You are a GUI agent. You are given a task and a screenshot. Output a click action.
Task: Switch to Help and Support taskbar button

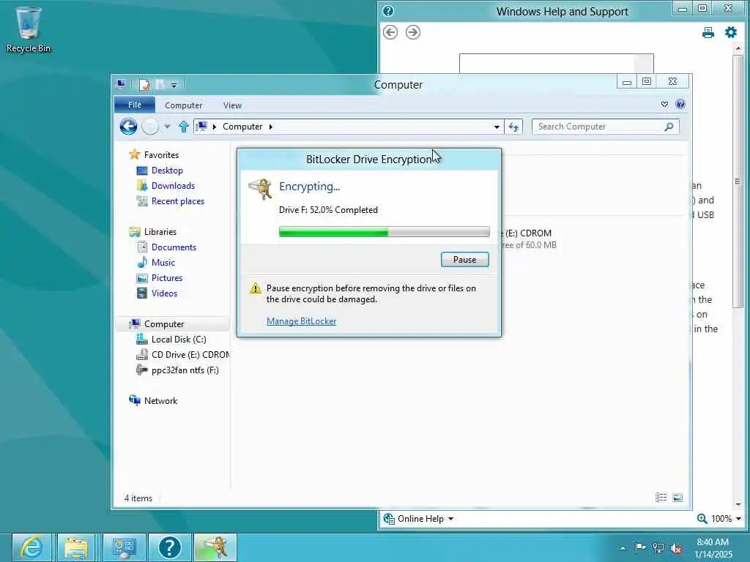tap(170, 547)
